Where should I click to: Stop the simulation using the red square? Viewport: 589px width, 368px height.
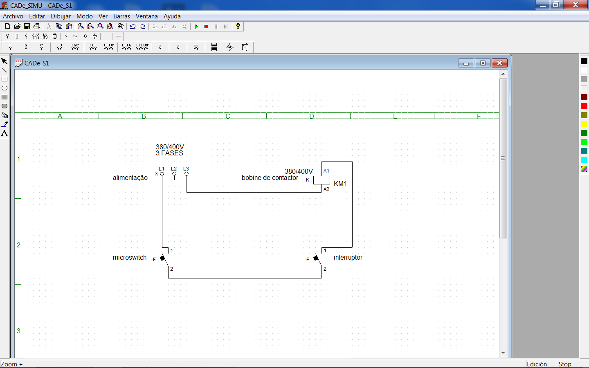pyautogui.click(x=206, y=27)
